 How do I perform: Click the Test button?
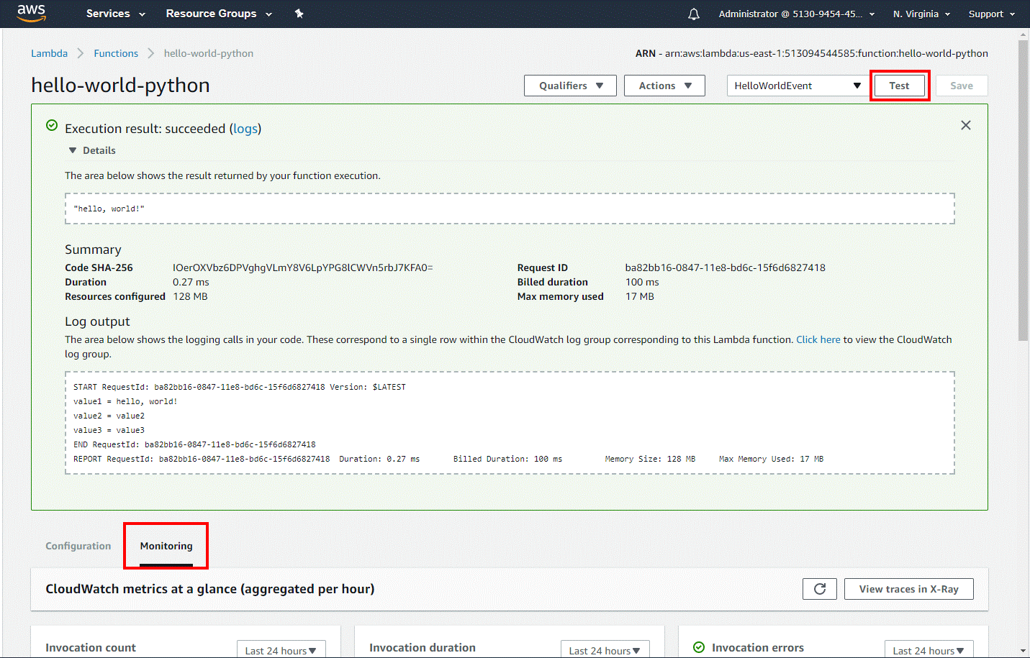click(899, 86)
